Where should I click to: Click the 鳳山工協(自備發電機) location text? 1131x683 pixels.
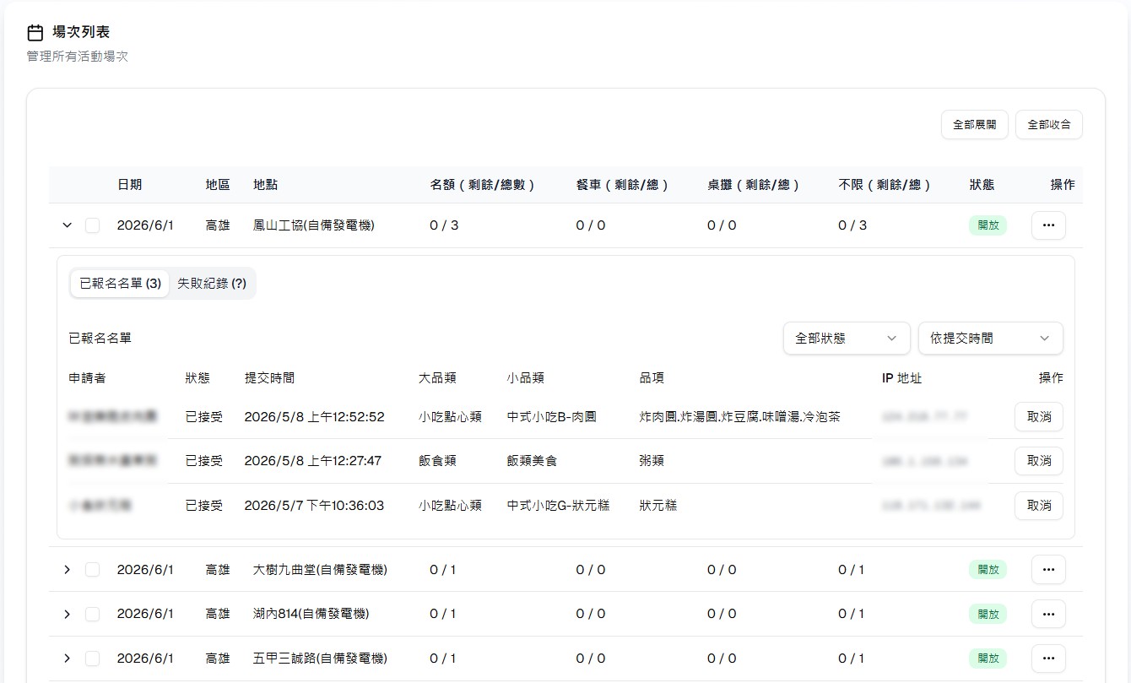tap(314, 225)
